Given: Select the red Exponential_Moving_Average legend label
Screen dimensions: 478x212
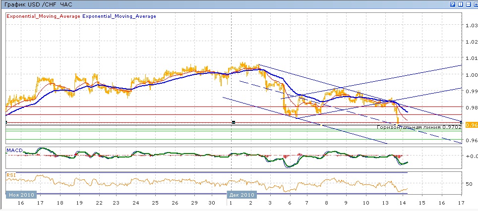Looking at the screenshot, I should coord(42,16).
